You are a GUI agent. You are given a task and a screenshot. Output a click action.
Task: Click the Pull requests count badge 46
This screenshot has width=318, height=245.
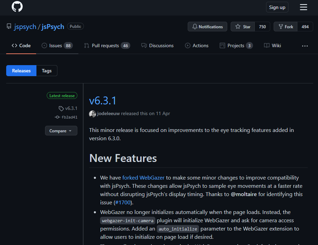(x=125, y=46)
